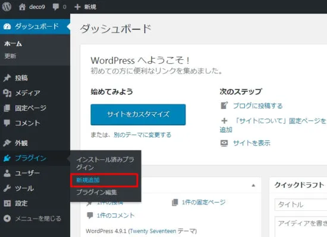Click the collapse arrow icon for メニューを閉じる
This screenshot has height=237, width=327.
pyautogui.click(x=7, y=218)
